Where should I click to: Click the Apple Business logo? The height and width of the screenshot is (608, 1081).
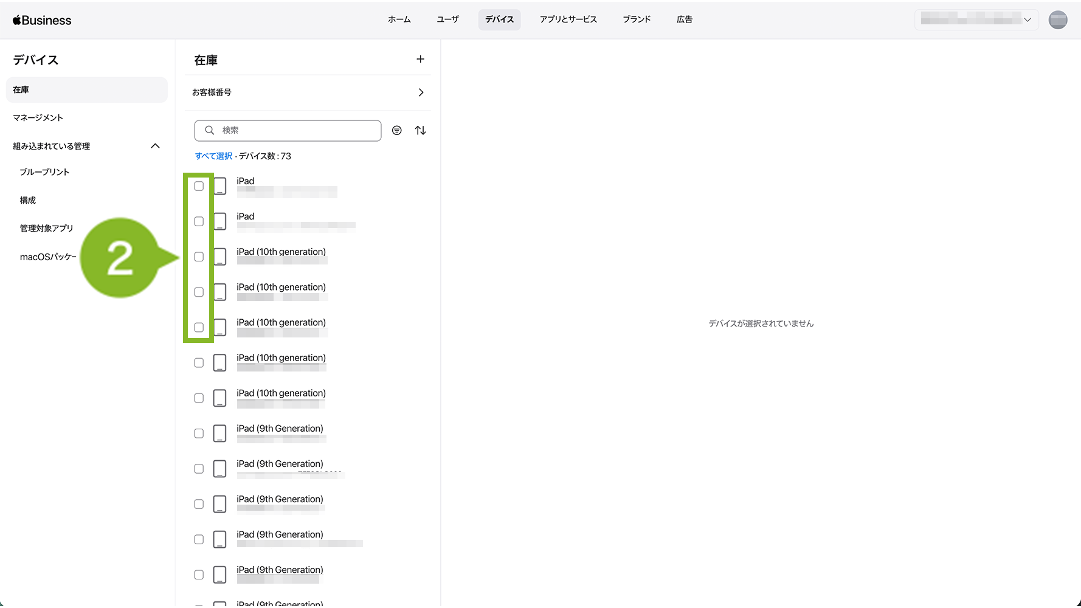click(42, 20)
